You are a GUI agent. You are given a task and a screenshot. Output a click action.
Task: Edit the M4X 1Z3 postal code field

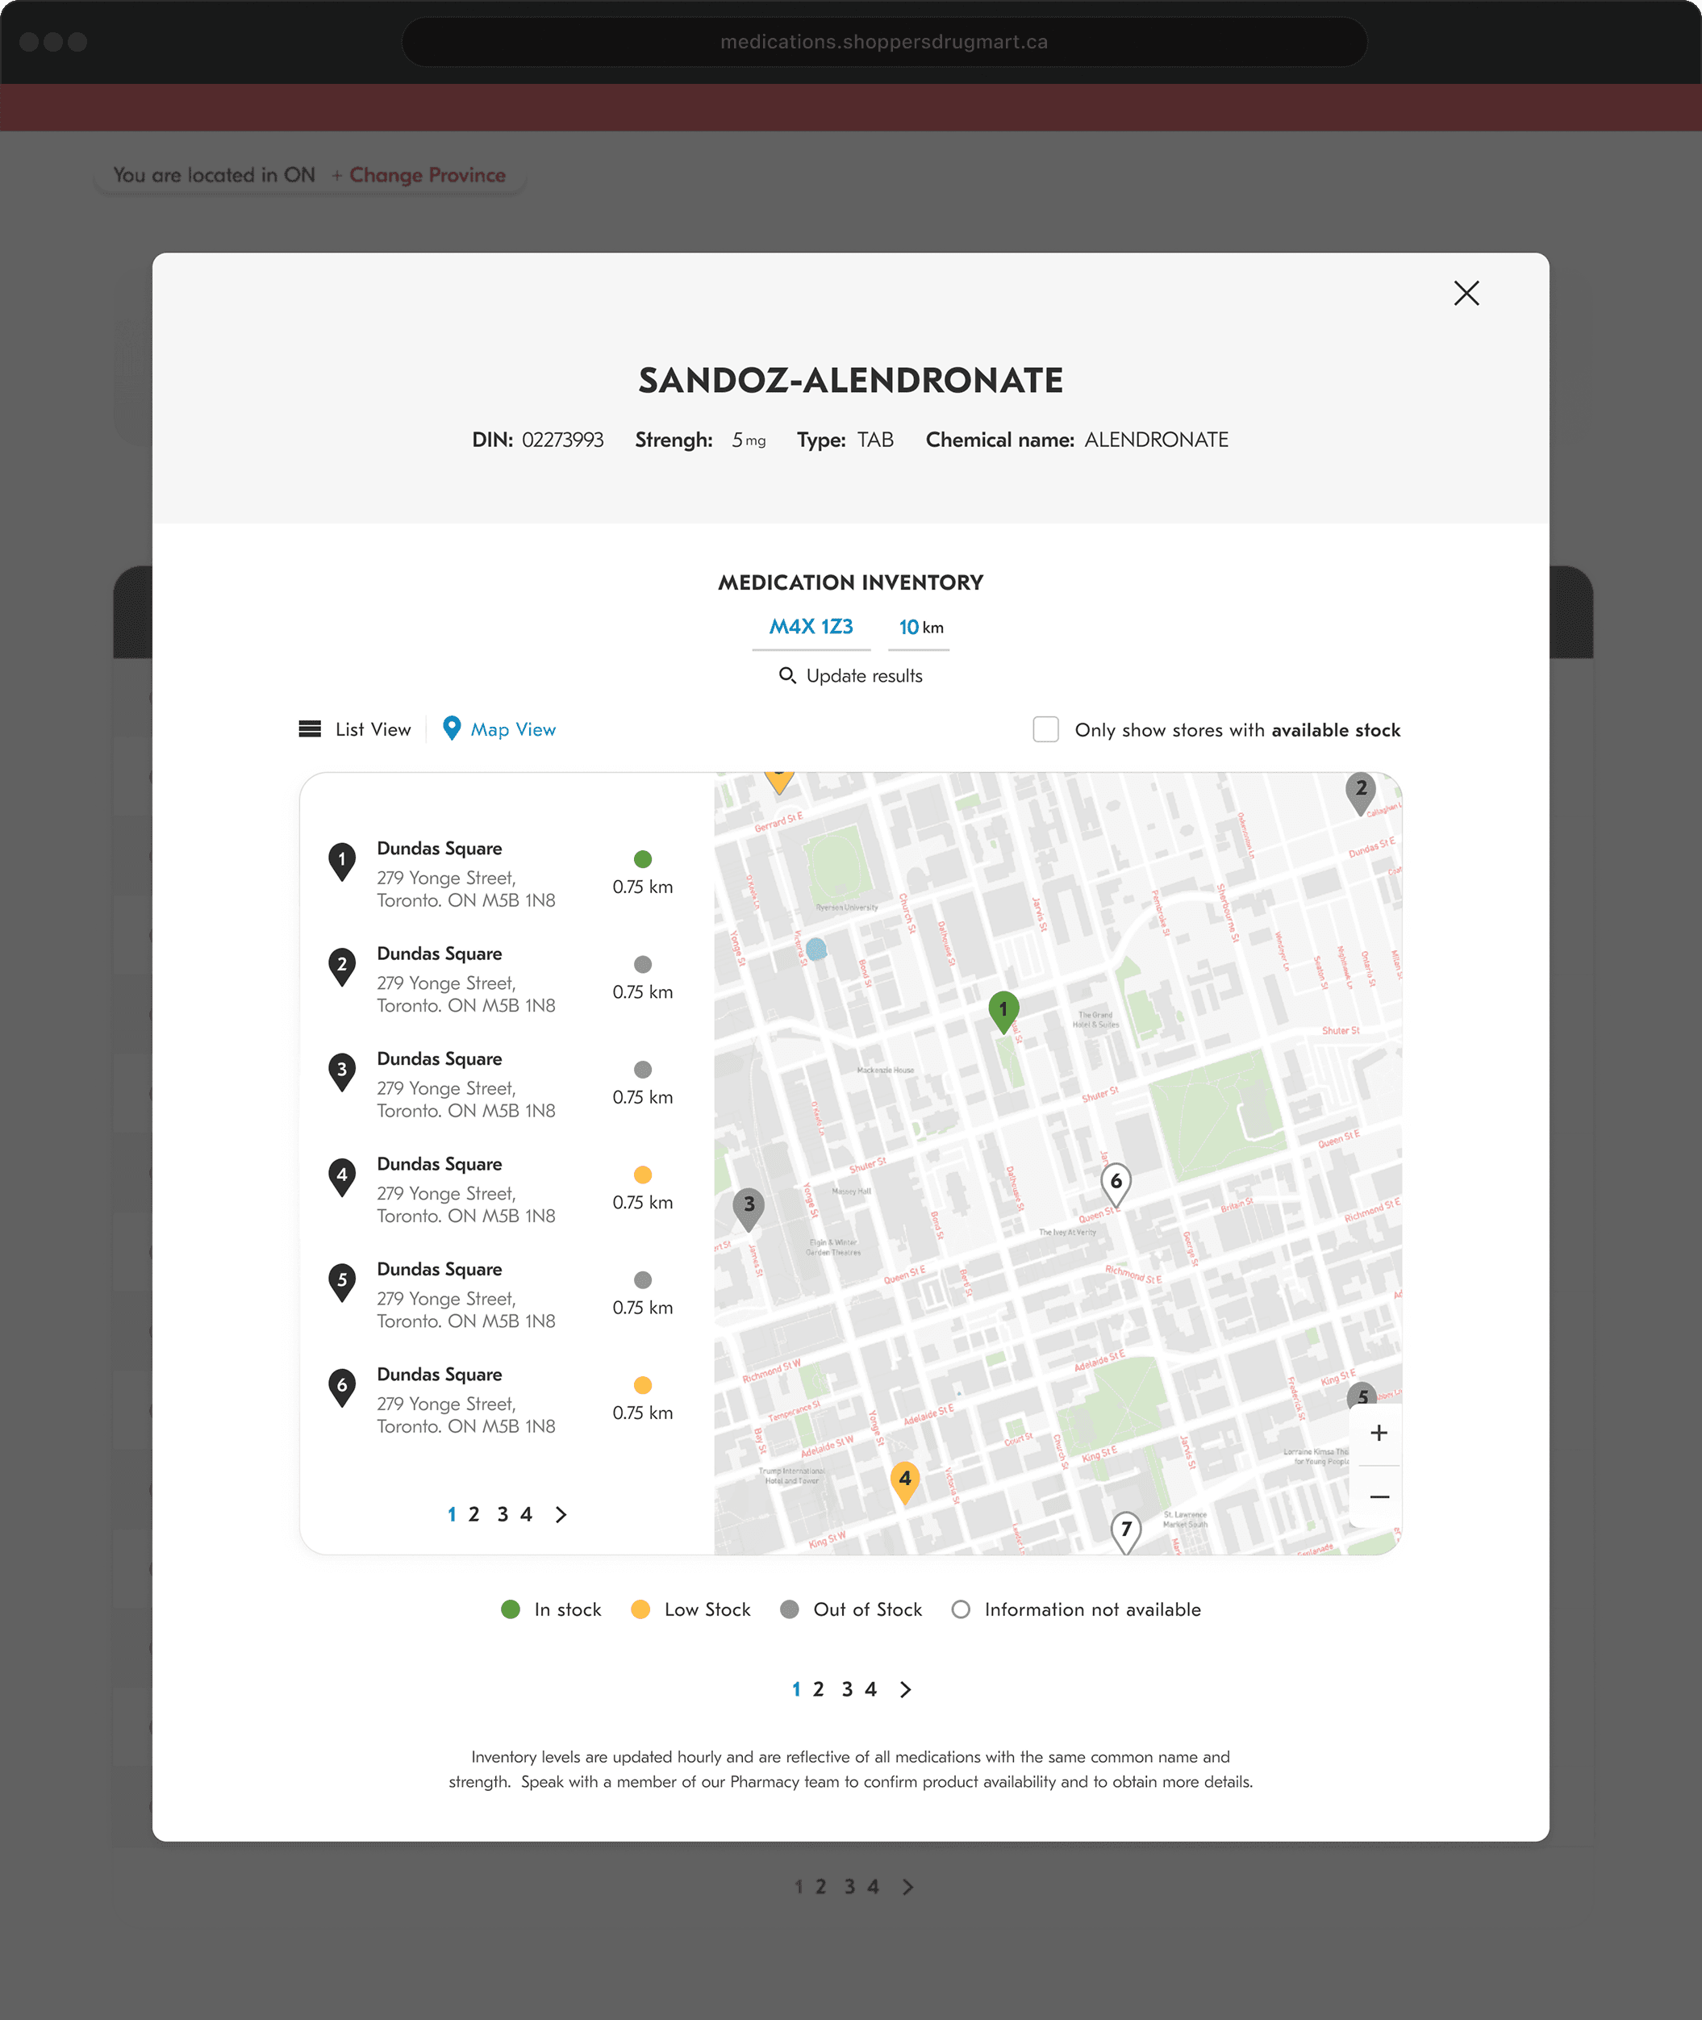tap(811, 626)
